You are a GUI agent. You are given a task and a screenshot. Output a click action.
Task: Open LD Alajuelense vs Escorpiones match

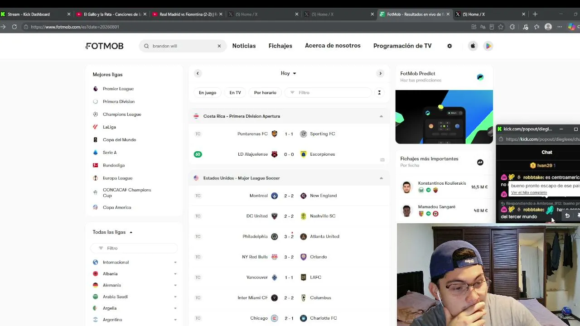(x=289, y=154)
